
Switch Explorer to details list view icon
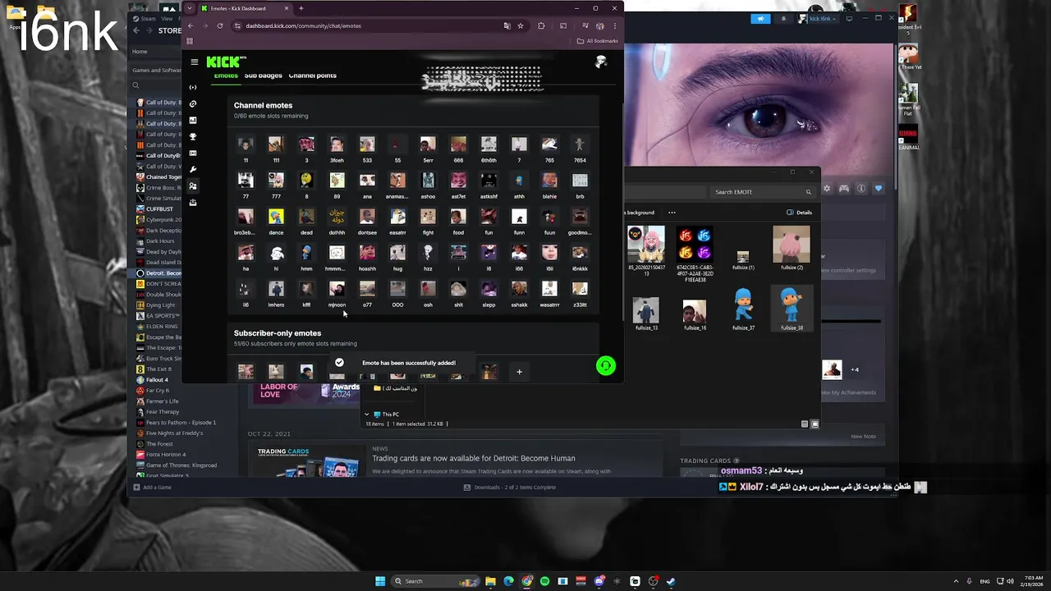point(805,424)
